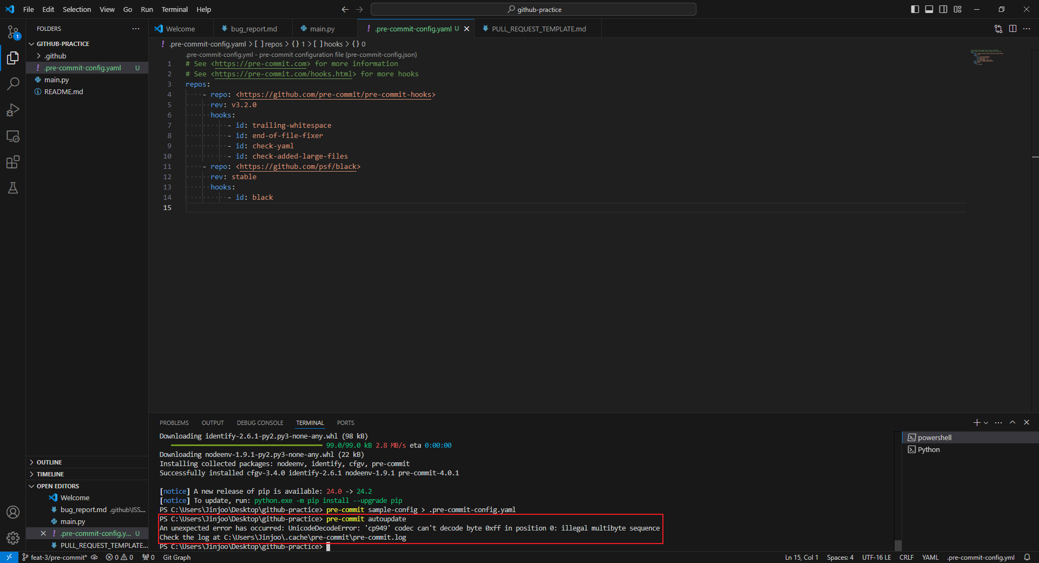Toggle the bottom panel visibility
This screenshot has width=1039, height=563.
click(x=929, y=9)
